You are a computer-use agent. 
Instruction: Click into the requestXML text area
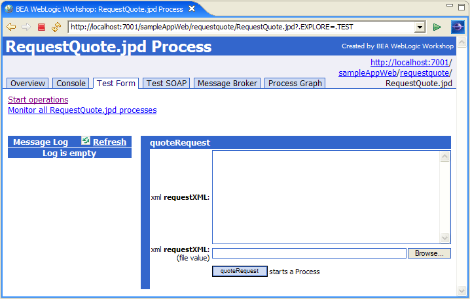pyautogui.click(x=326, y=197)
